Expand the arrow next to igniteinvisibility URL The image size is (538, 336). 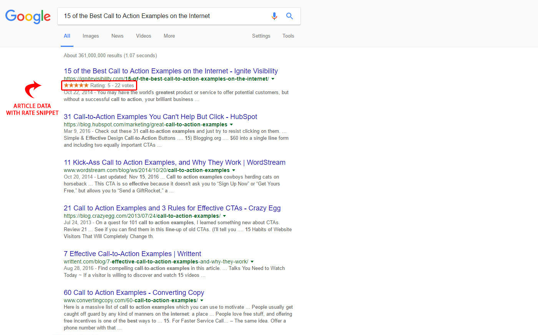tap(273, 79)
